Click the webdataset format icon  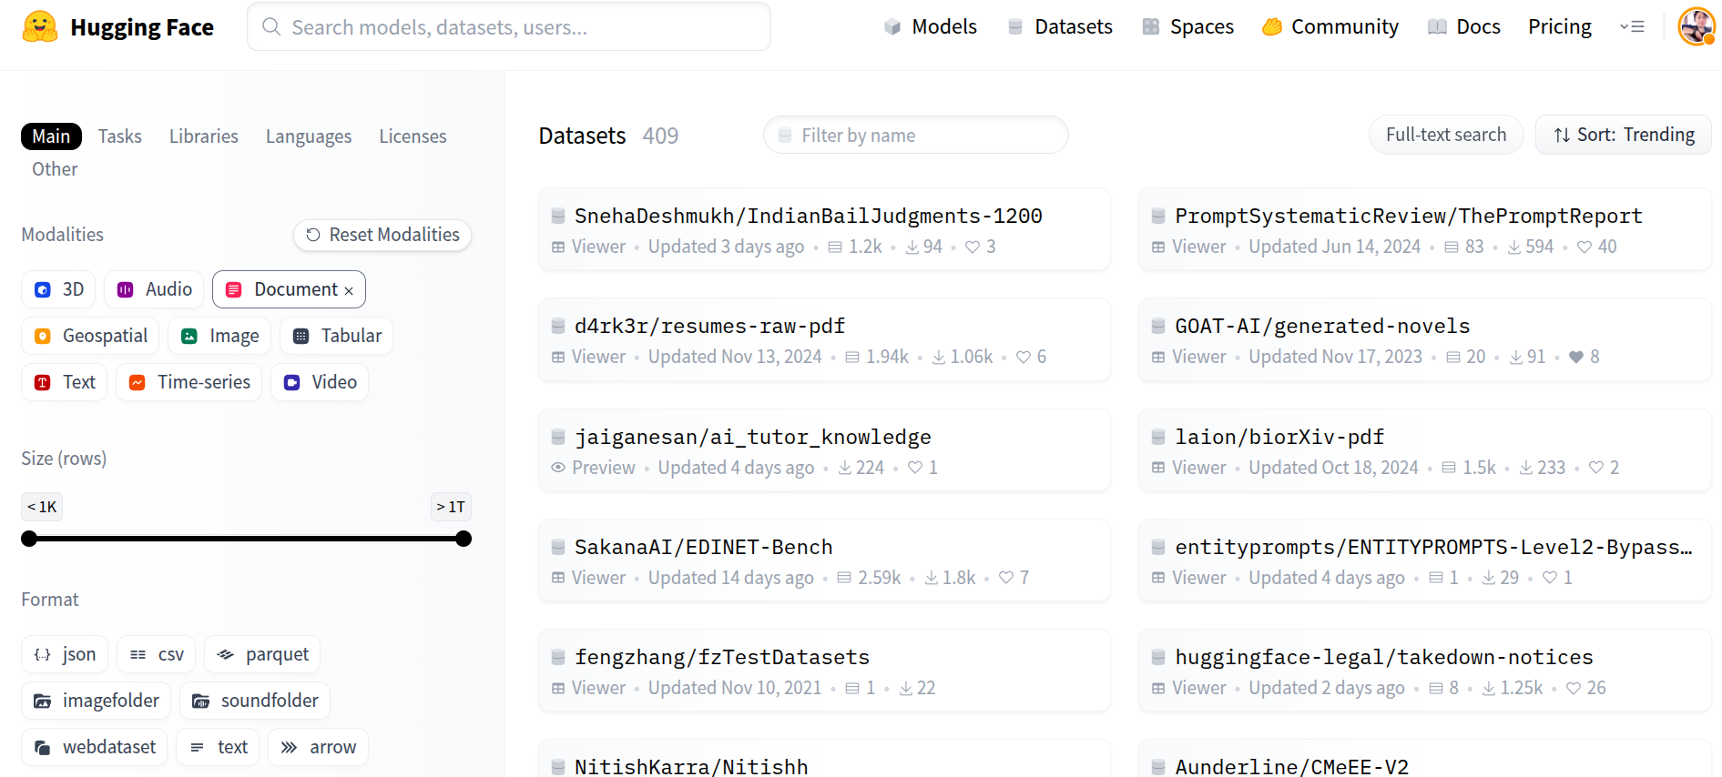(x=43, y=747)
